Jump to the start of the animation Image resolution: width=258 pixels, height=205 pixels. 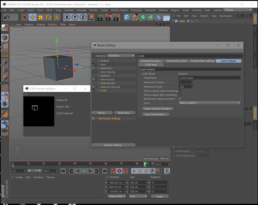coord(63,171)
